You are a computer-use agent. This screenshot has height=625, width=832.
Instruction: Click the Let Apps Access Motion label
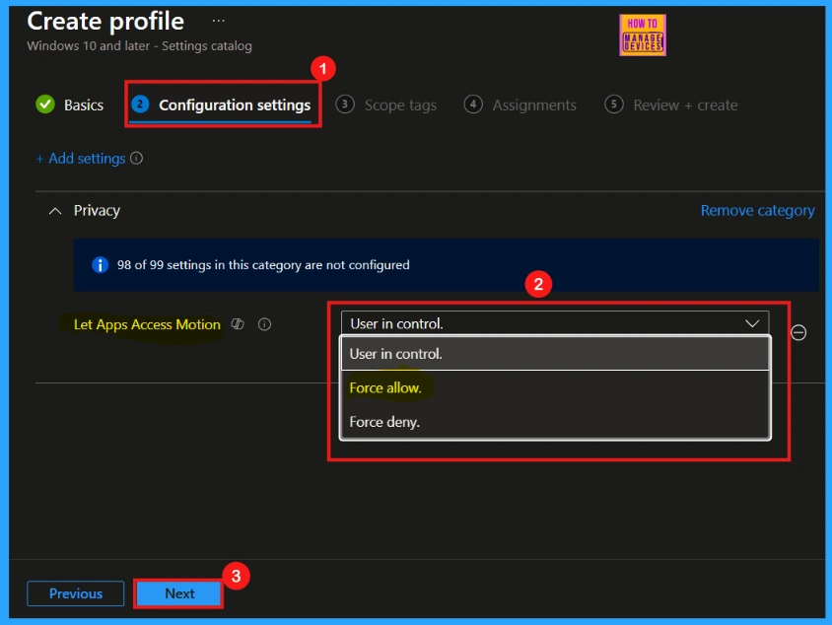[x=147, y=324]
